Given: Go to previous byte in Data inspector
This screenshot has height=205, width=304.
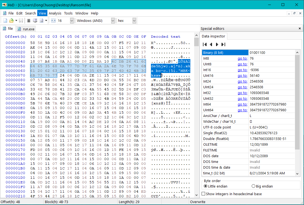Looking at the screenshot, I should [x=211, y=44].
